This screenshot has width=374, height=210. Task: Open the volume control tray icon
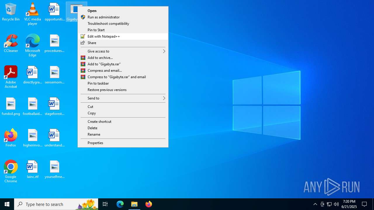(x=336, y=204)
